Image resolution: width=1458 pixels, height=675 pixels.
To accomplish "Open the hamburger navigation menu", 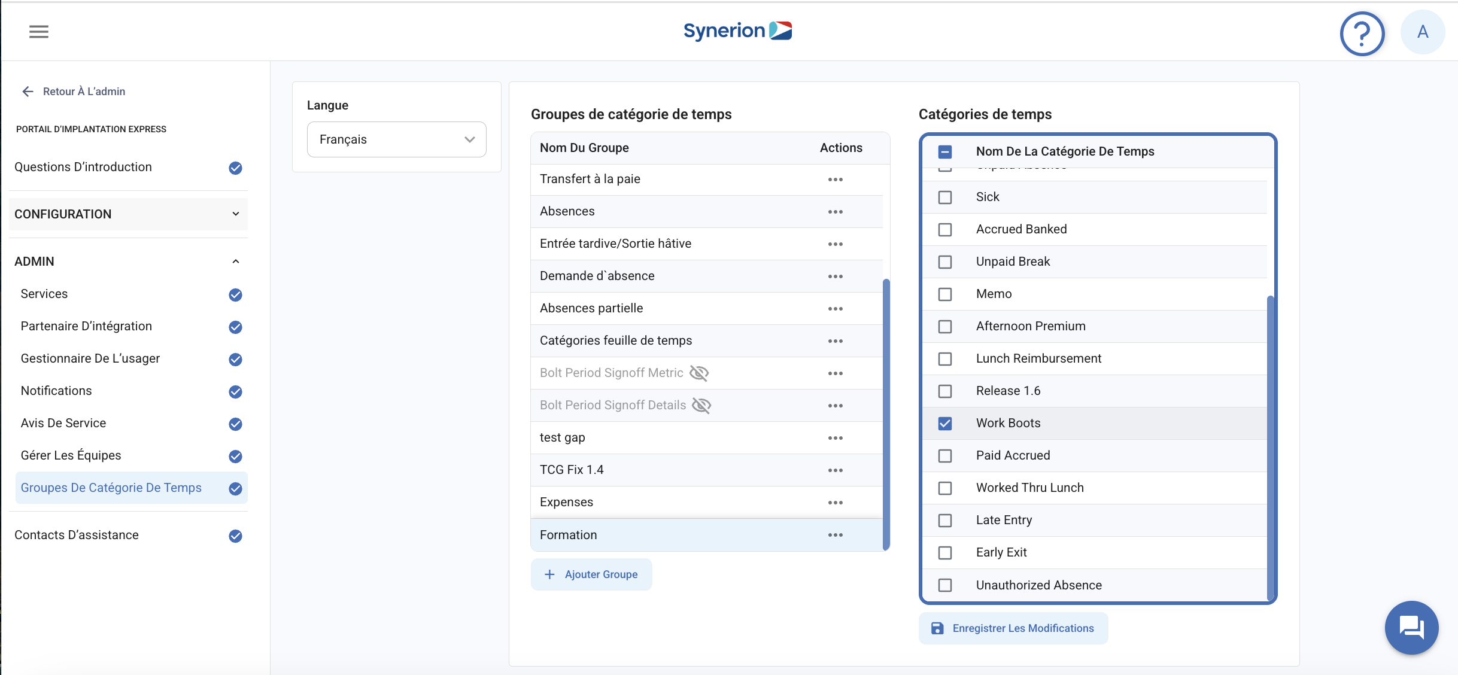I will (39, 32).
